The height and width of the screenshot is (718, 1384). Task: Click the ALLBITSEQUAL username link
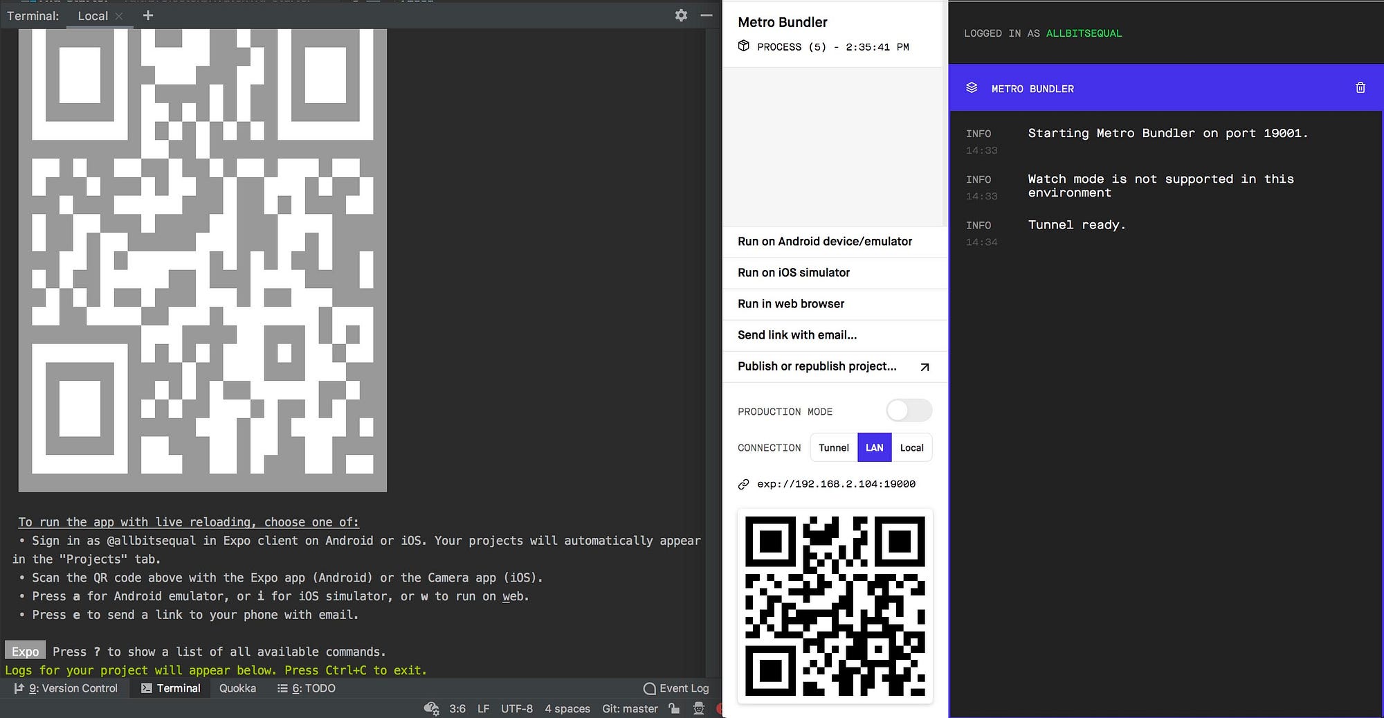click(x=1084, y=33)
